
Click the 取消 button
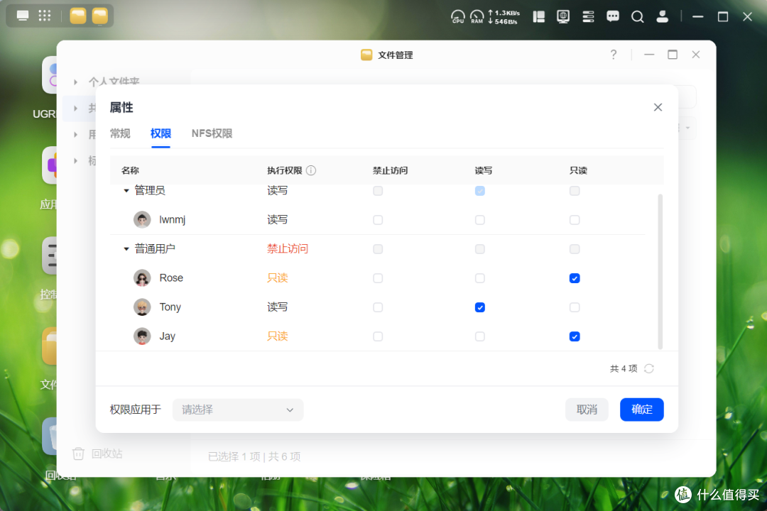coord(587,410)
